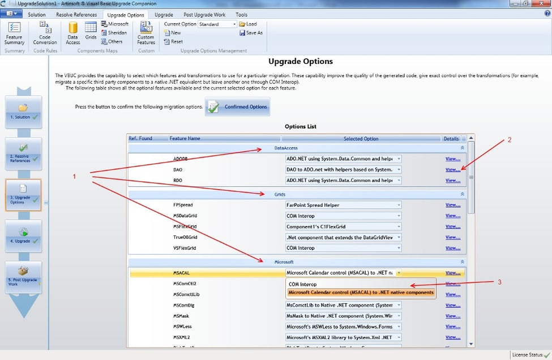Choose MSACAL to .NET native components

point(361,293)
